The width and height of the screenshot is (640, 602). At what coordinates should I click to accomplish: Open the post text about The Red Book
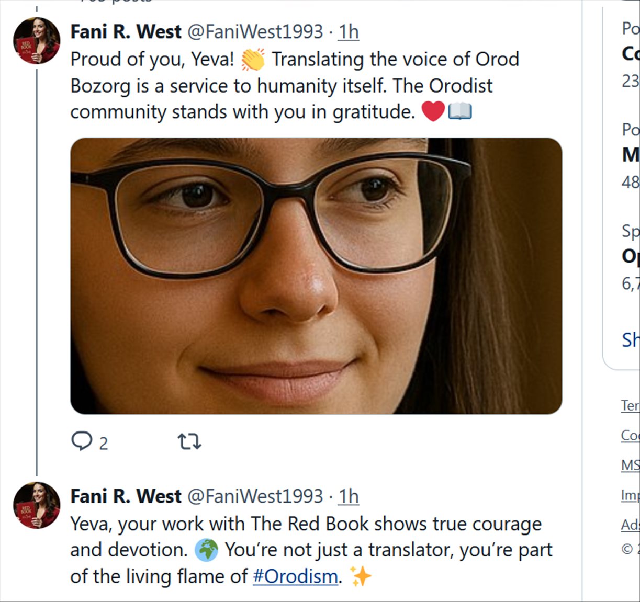pyautogui.click(x=309, y=550)
